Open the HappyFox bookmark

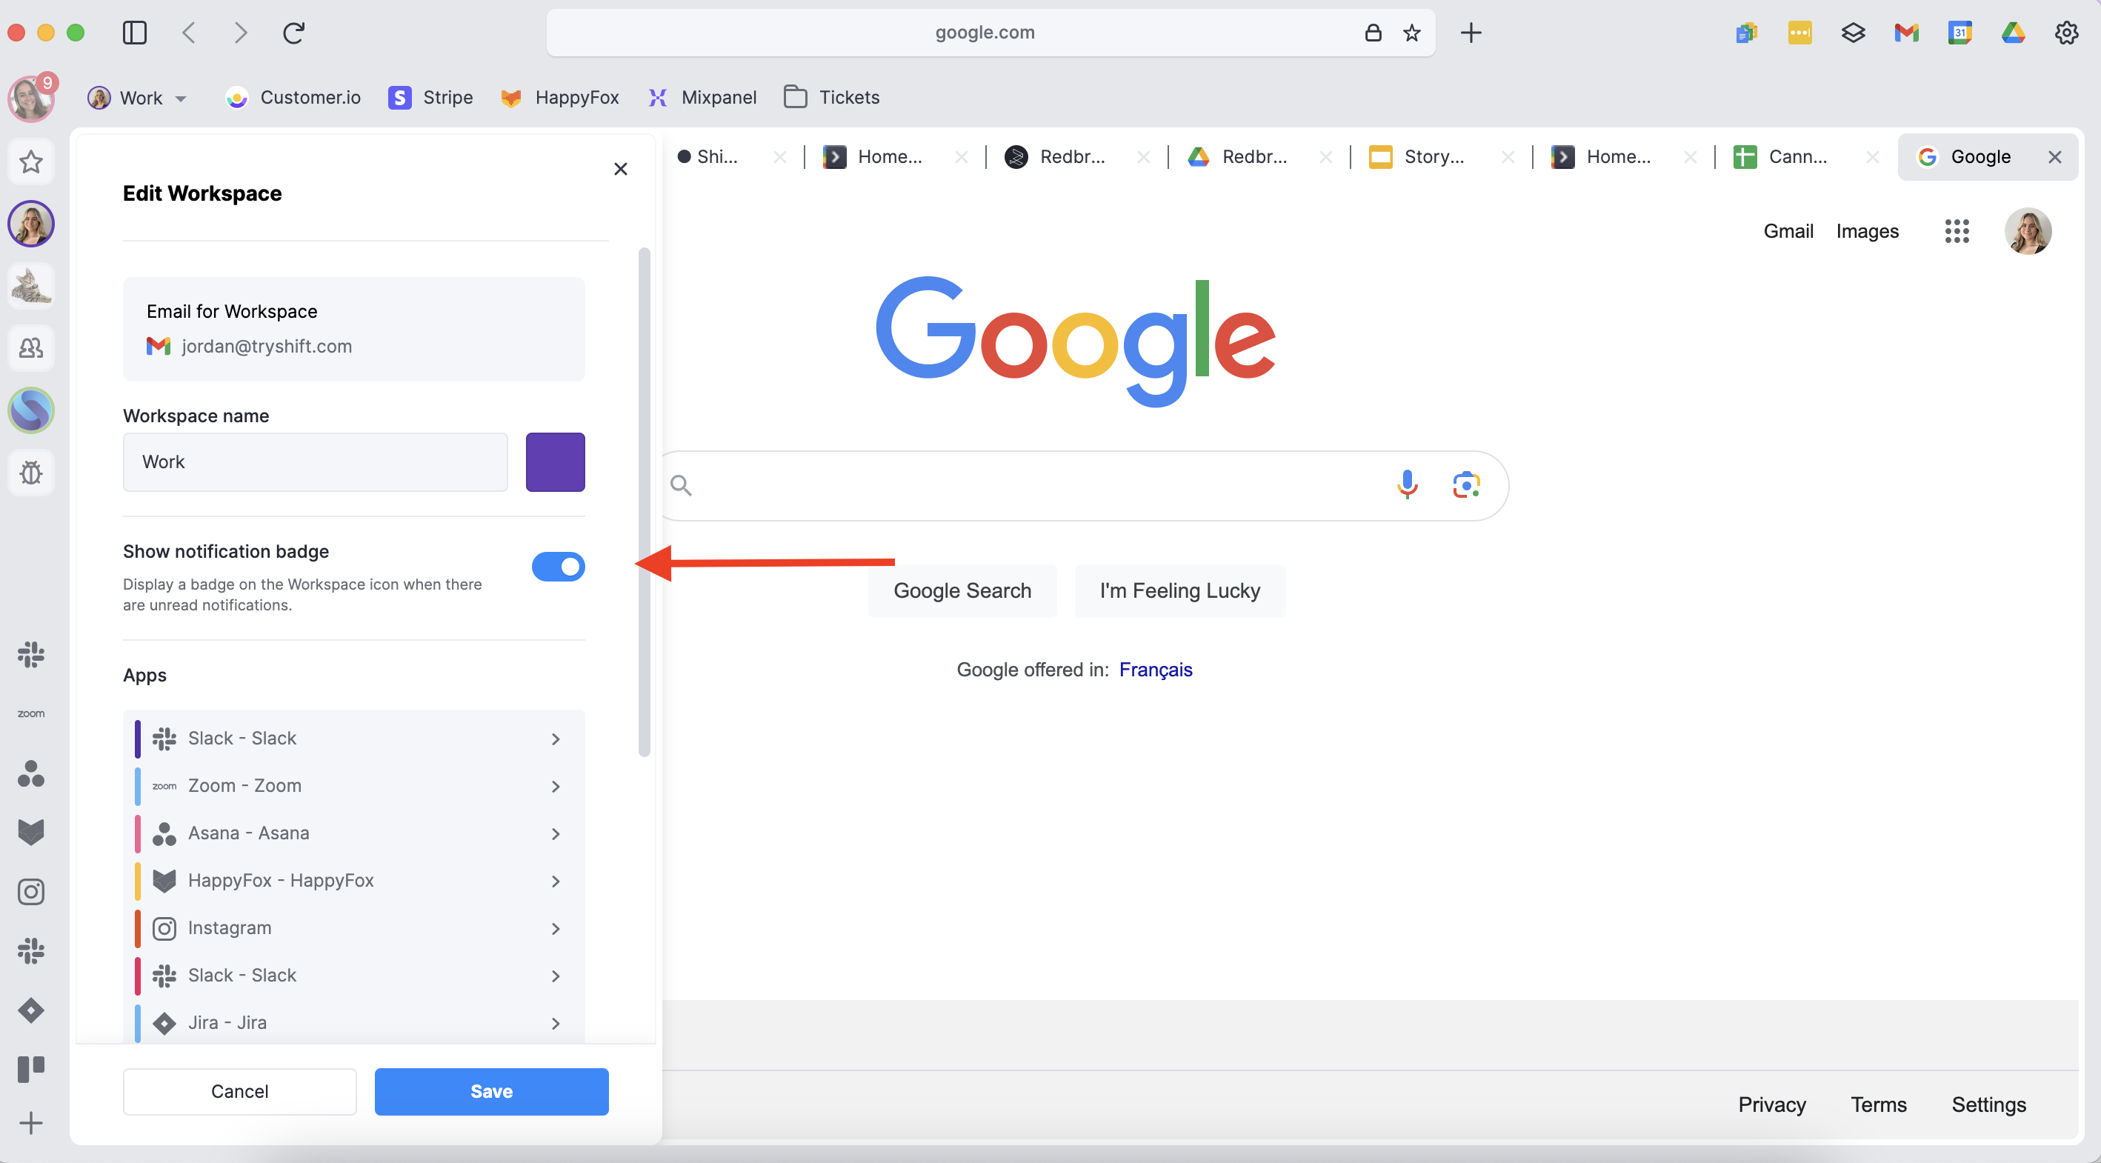click(560, 98)
